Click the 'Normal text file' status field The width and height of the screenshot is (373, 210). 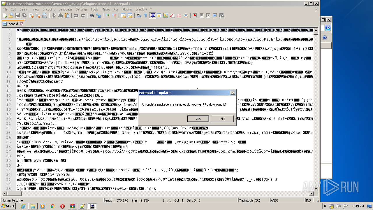(52, 200)
